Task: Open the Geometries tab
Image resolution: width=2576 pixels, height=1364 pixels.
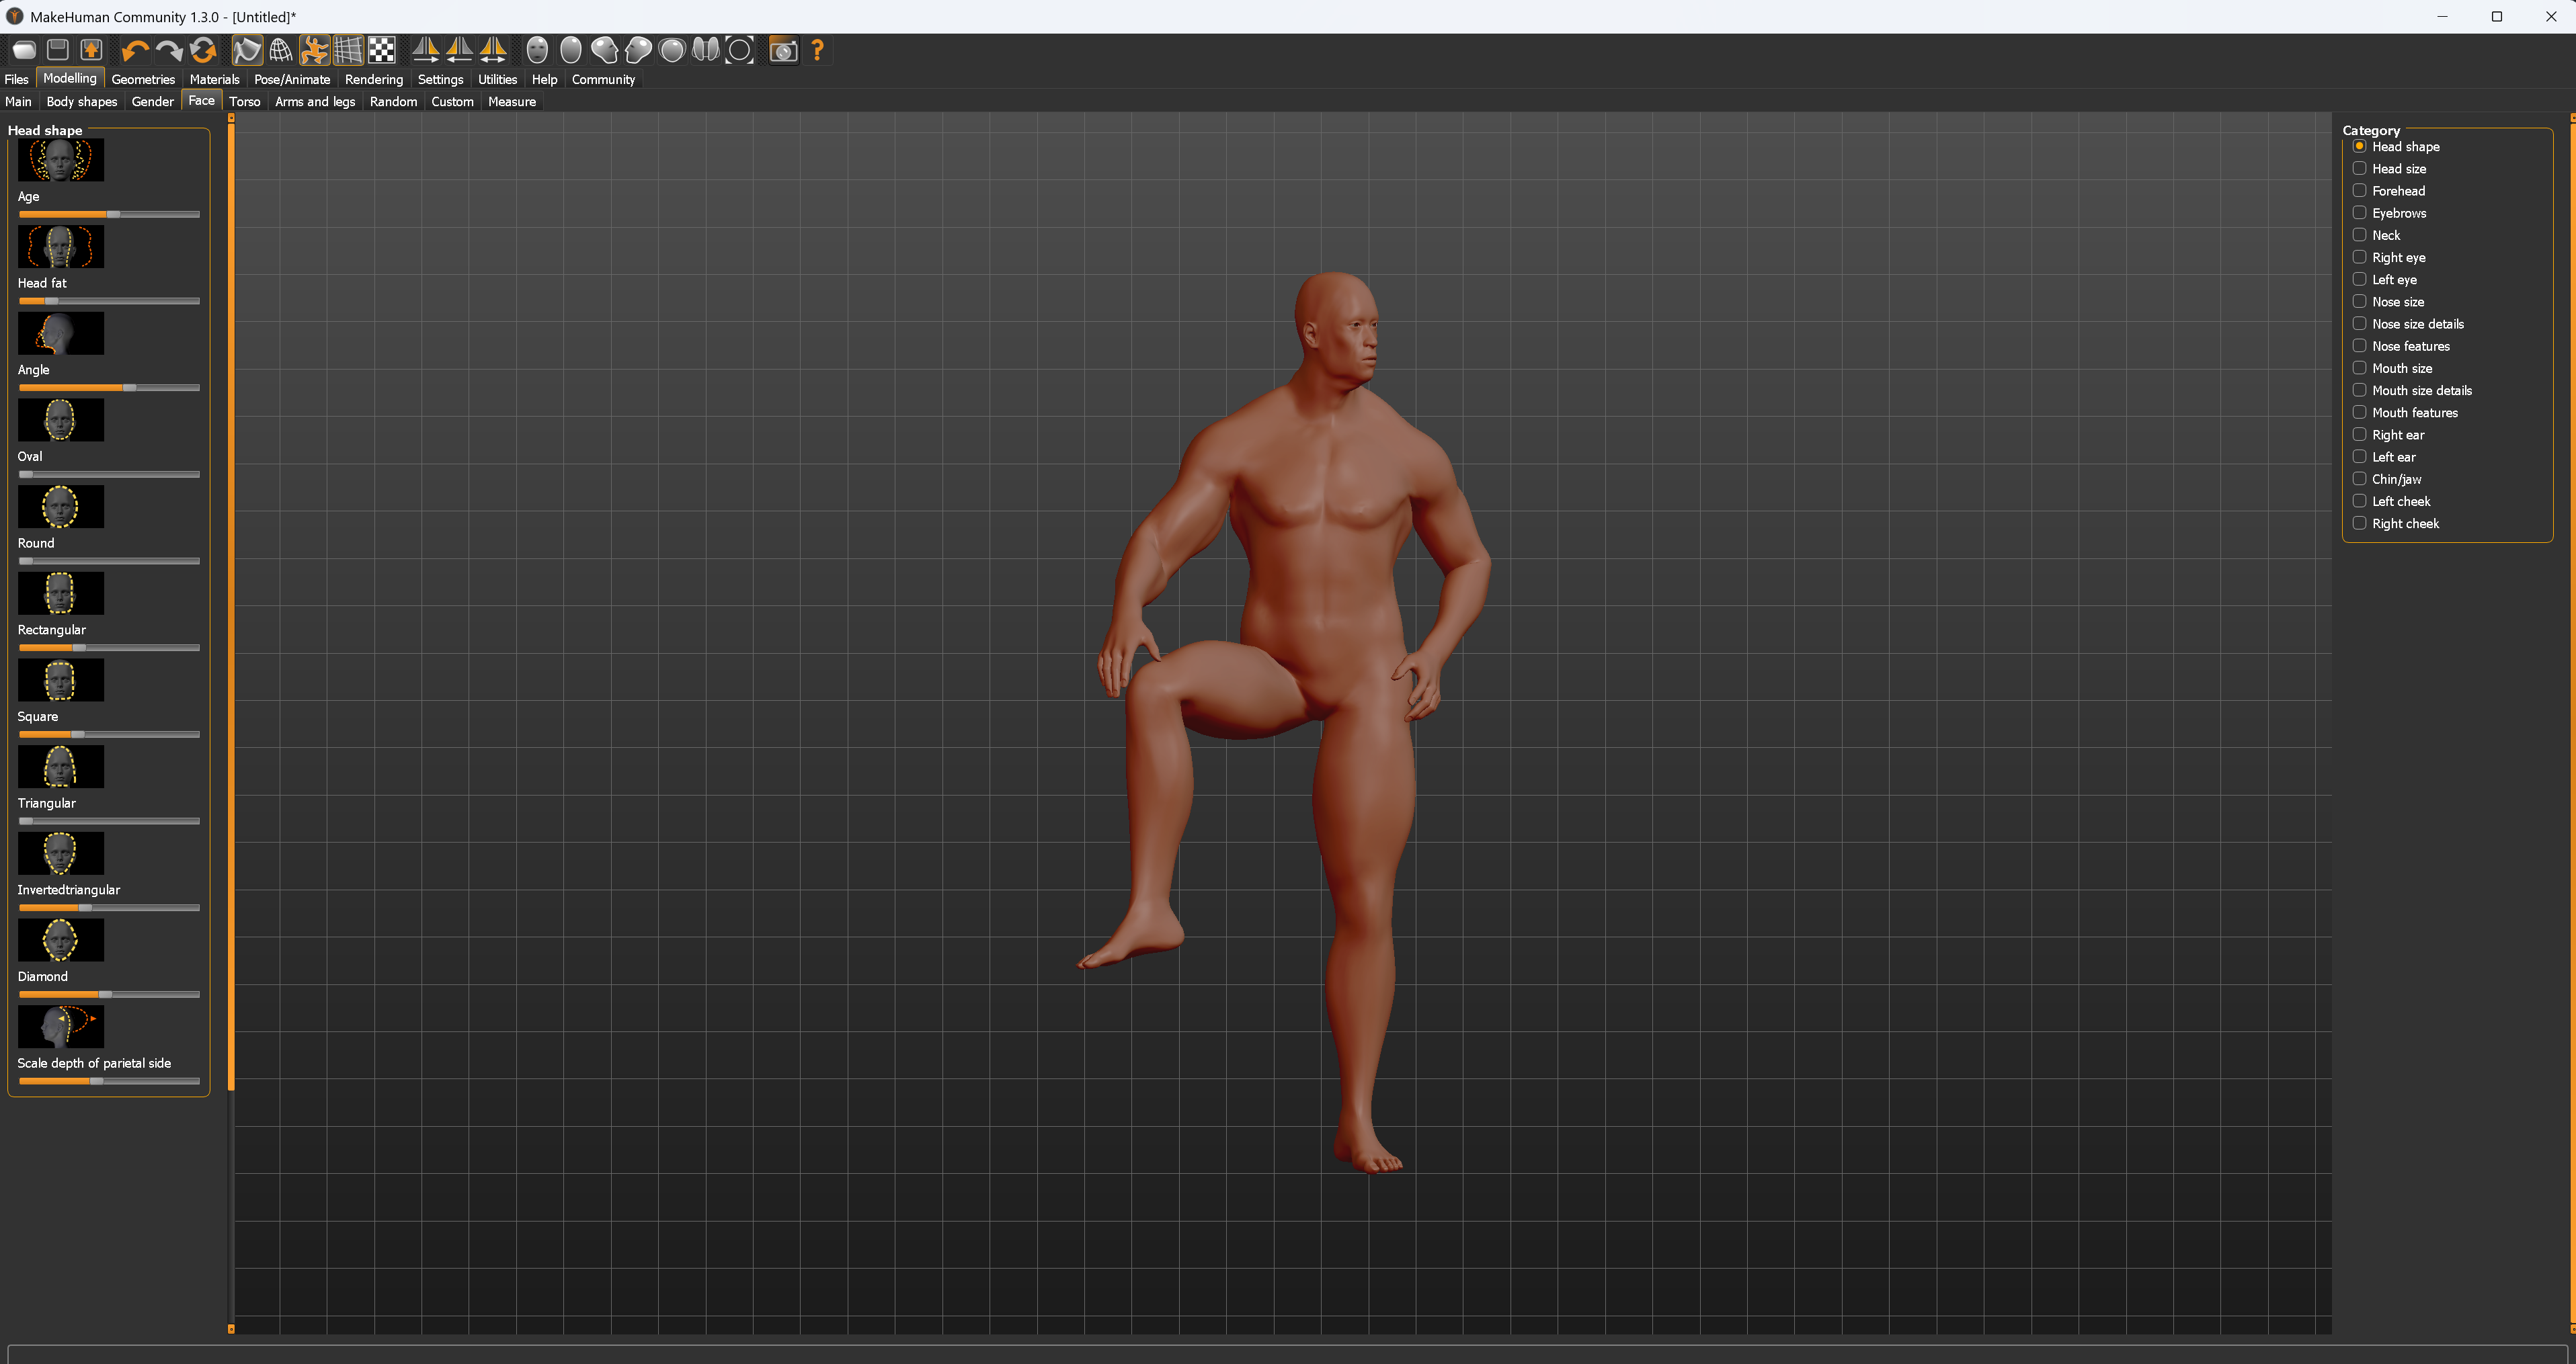Action: pos(143,79)
